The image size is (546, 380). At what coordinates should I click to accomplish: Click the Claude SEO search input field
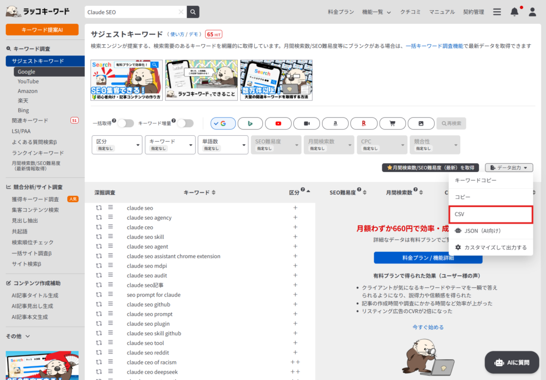click(133, 11)
